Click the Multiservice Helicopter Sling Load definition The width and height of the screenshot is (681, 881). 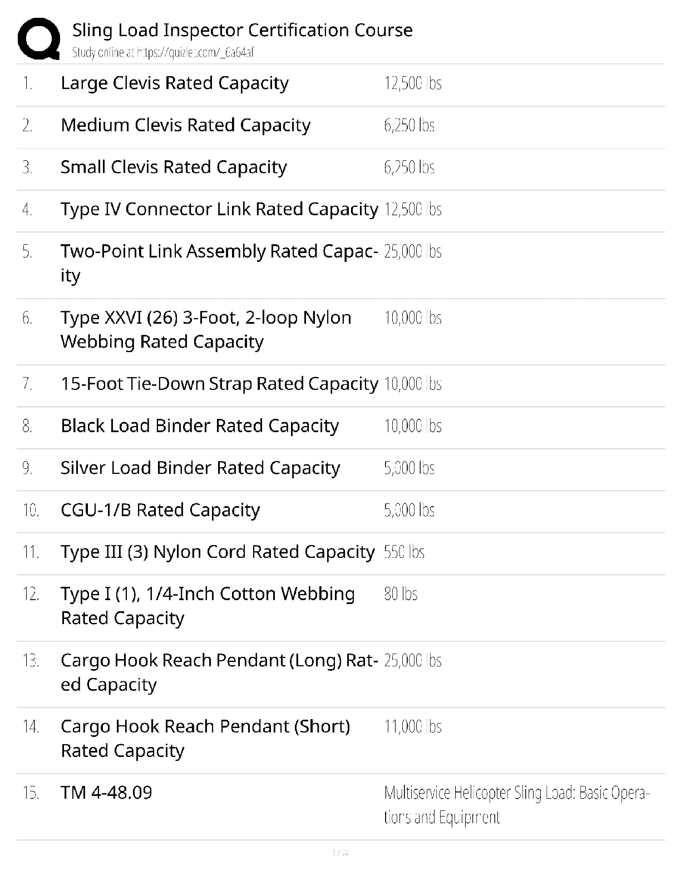(x=516, y=805)
